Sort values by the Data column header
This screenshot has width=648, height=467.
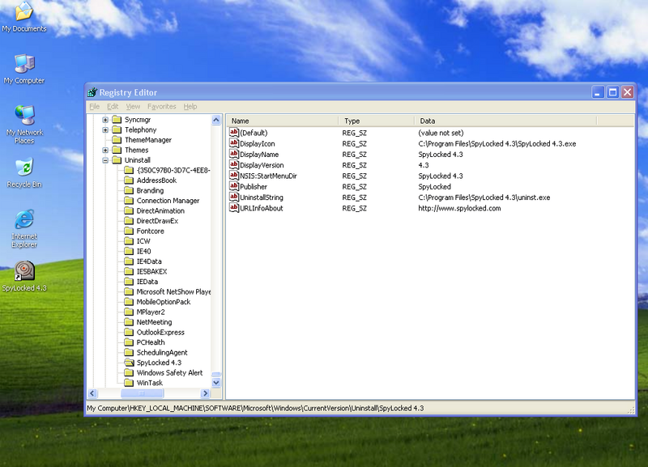pyautogui.click(x=505, y=121)
